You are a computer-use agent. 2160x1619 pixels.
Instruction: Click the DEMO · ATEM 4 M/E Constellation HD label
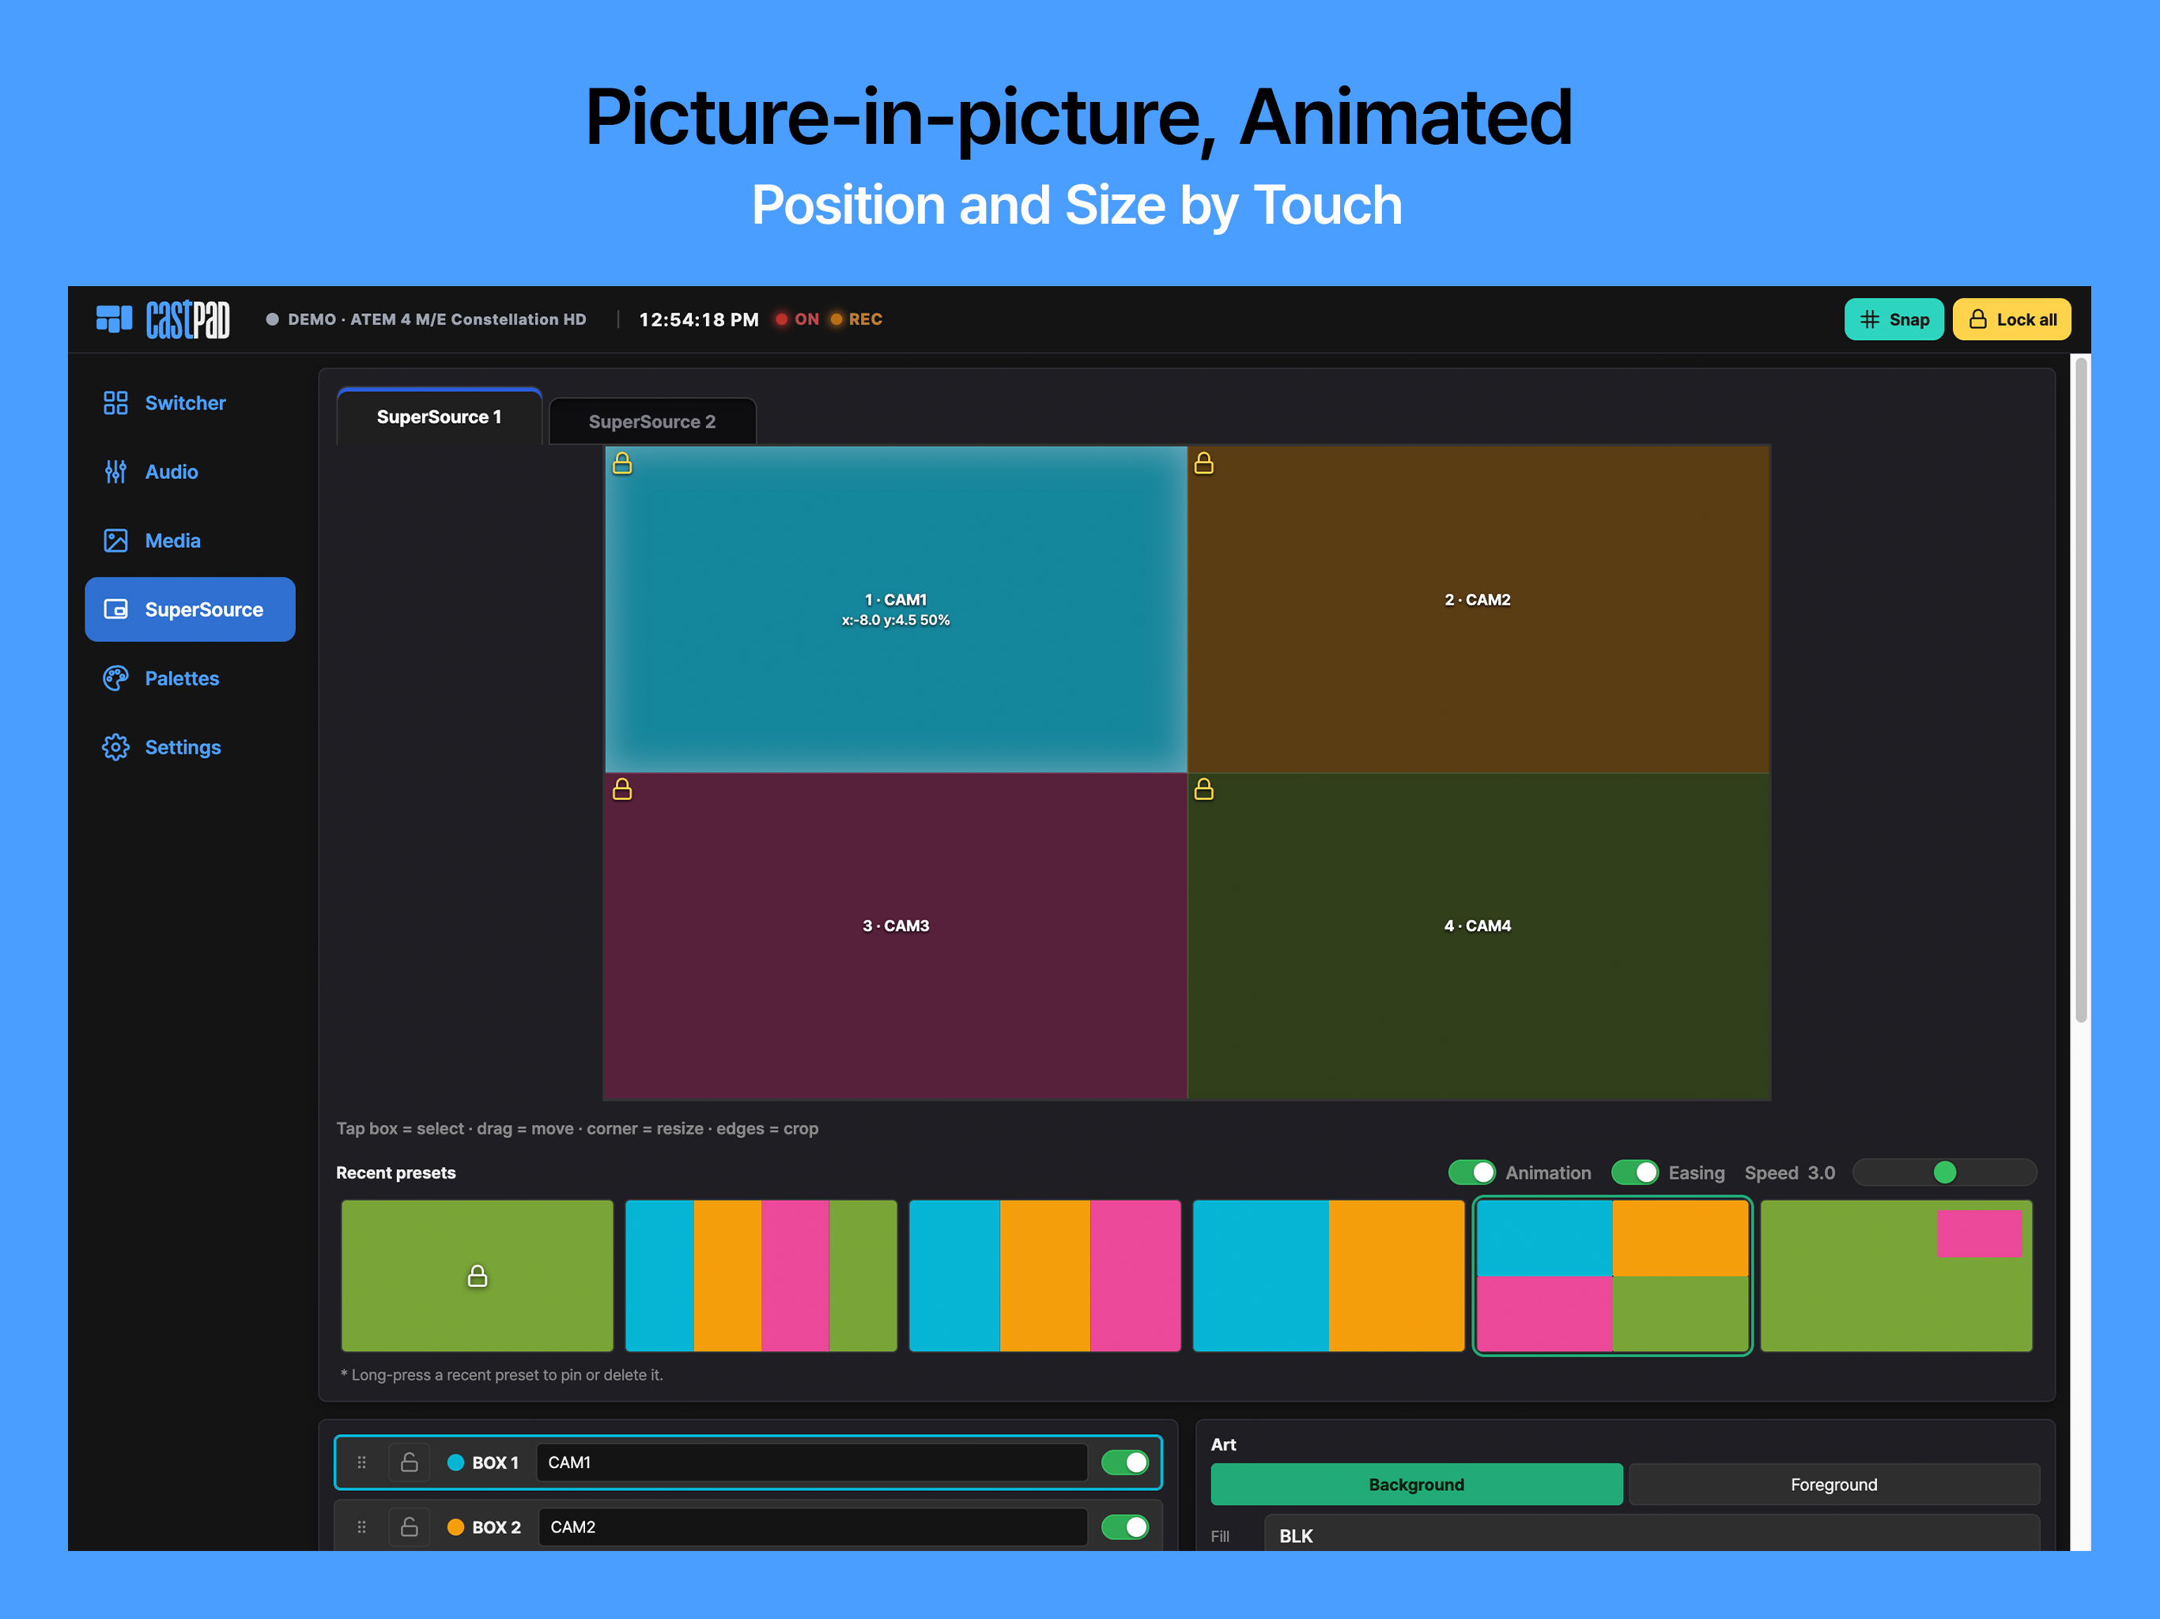tap(436, 319)
